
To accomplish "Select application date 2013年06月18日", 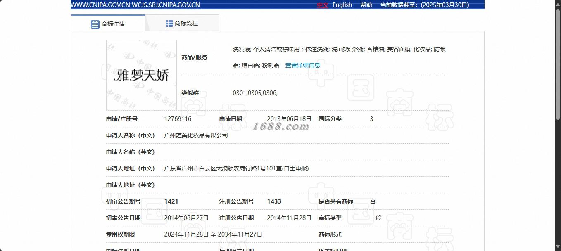I will coord(289,119).
